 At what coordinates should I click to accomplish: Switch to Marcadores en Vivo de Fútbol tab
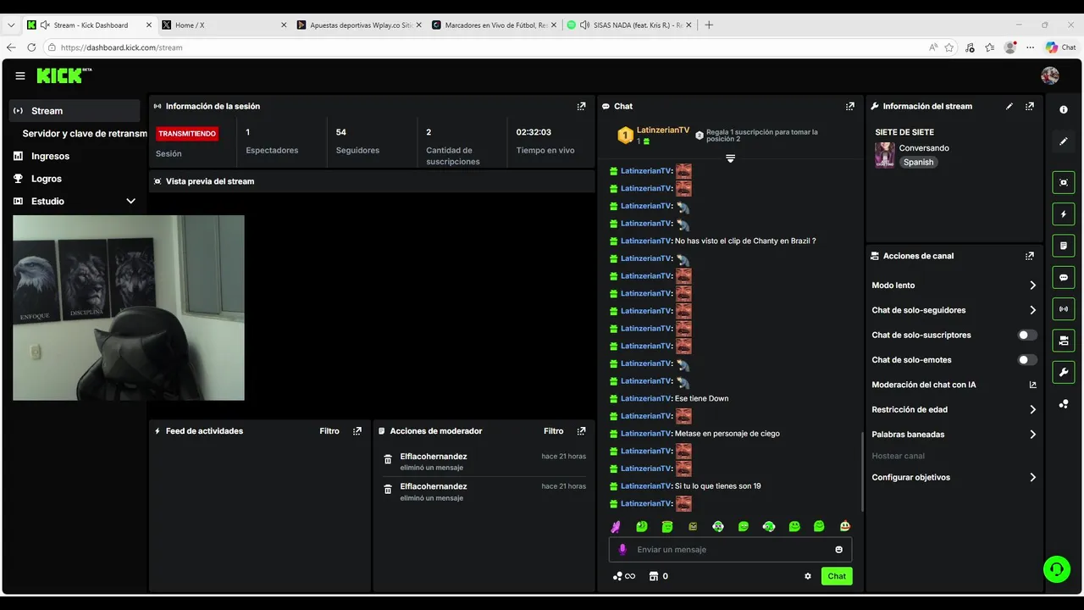494,25
